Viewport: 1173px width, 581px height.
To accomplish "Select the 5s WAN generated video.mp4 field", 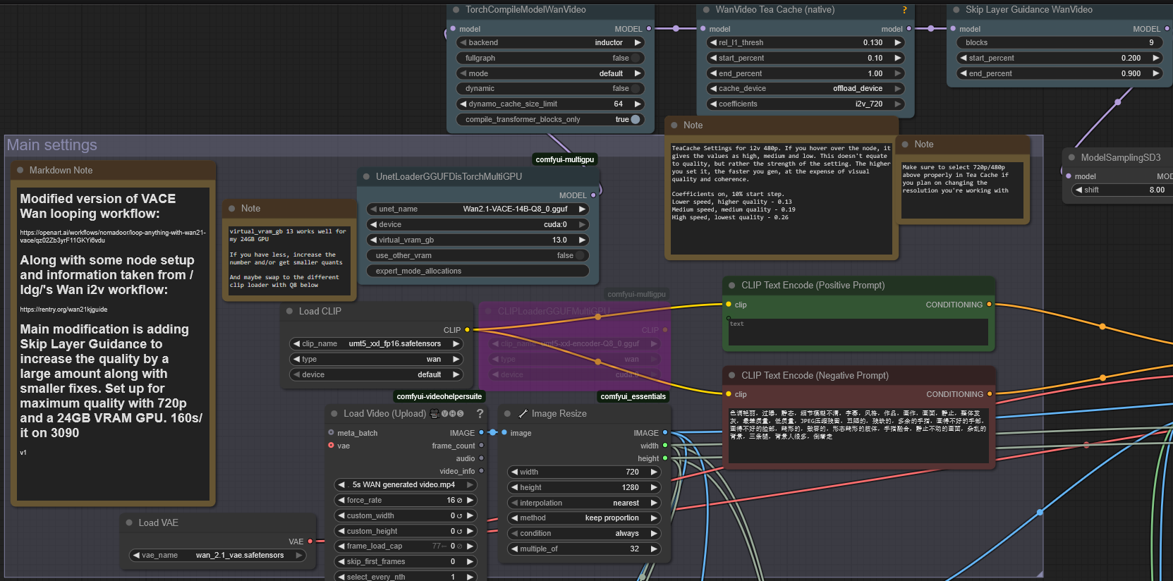I will coord(406,485).
